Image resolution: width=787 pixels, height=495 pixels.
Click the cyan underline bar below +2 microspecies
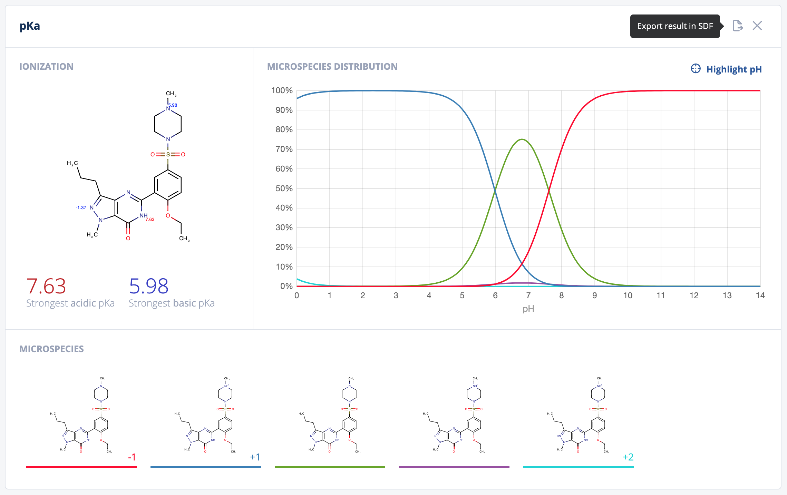[579, 467]
